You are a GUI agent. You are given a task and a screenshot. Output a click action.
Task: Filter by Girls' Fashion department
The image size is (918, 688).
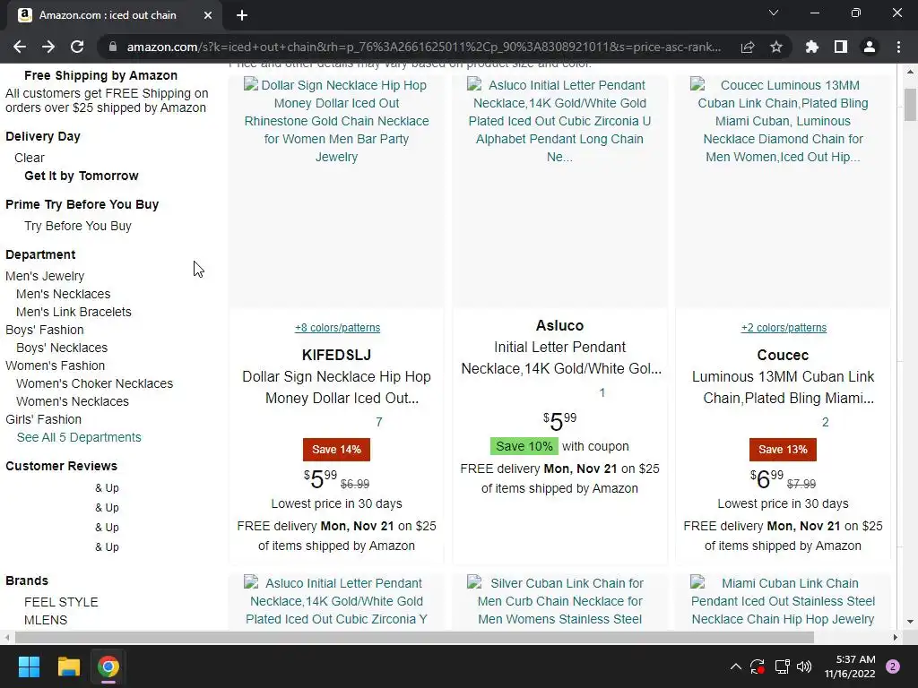click(43, 419)
